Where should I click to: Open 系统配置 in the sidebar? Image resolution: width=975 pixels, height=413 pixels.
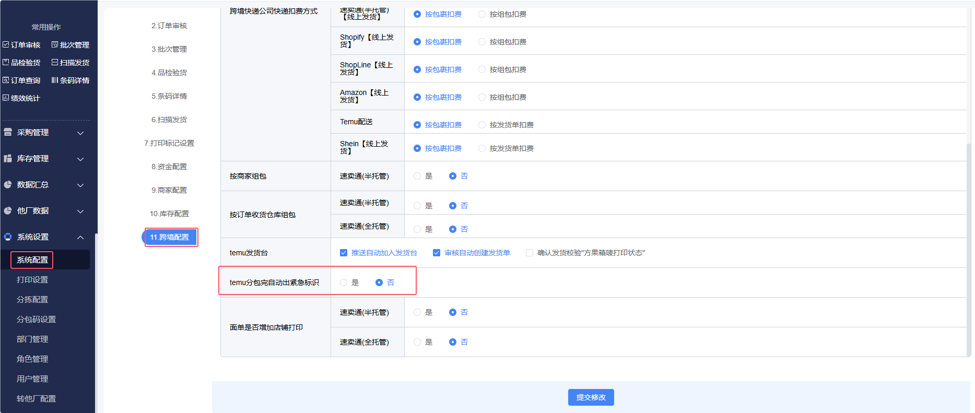32,260
